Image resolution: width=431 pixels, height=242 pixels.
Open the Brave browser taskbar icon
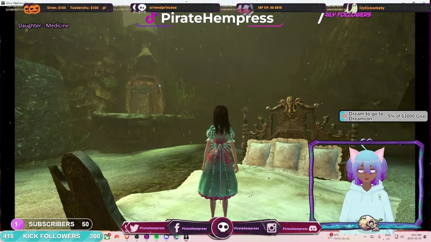coord(127,237)
